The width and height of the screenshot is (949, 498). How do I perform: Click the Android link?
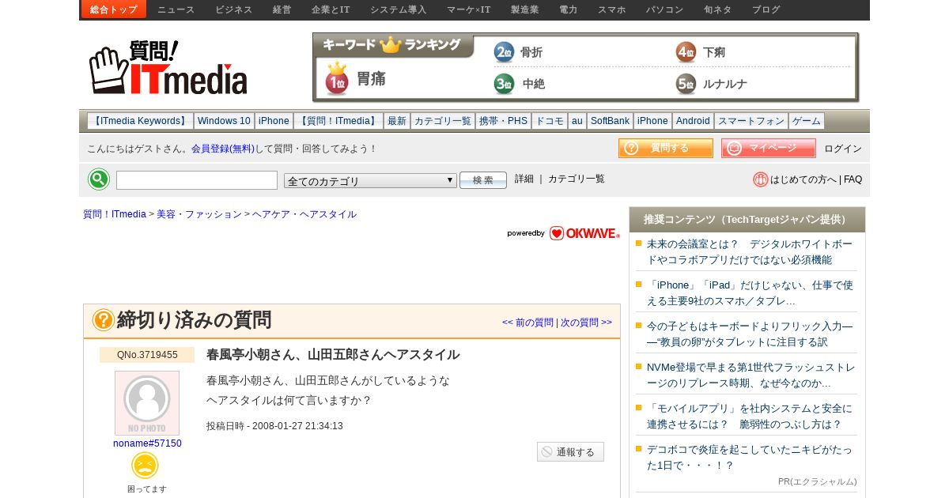point(693,121)
